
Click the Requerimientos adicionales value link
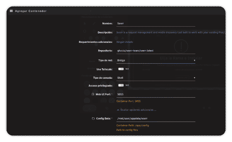(125, 42)
